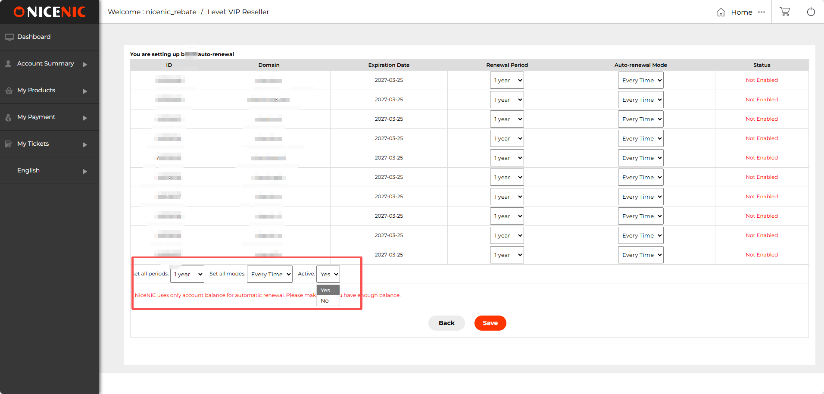Click the Active dropdown box

click(328, 274)
